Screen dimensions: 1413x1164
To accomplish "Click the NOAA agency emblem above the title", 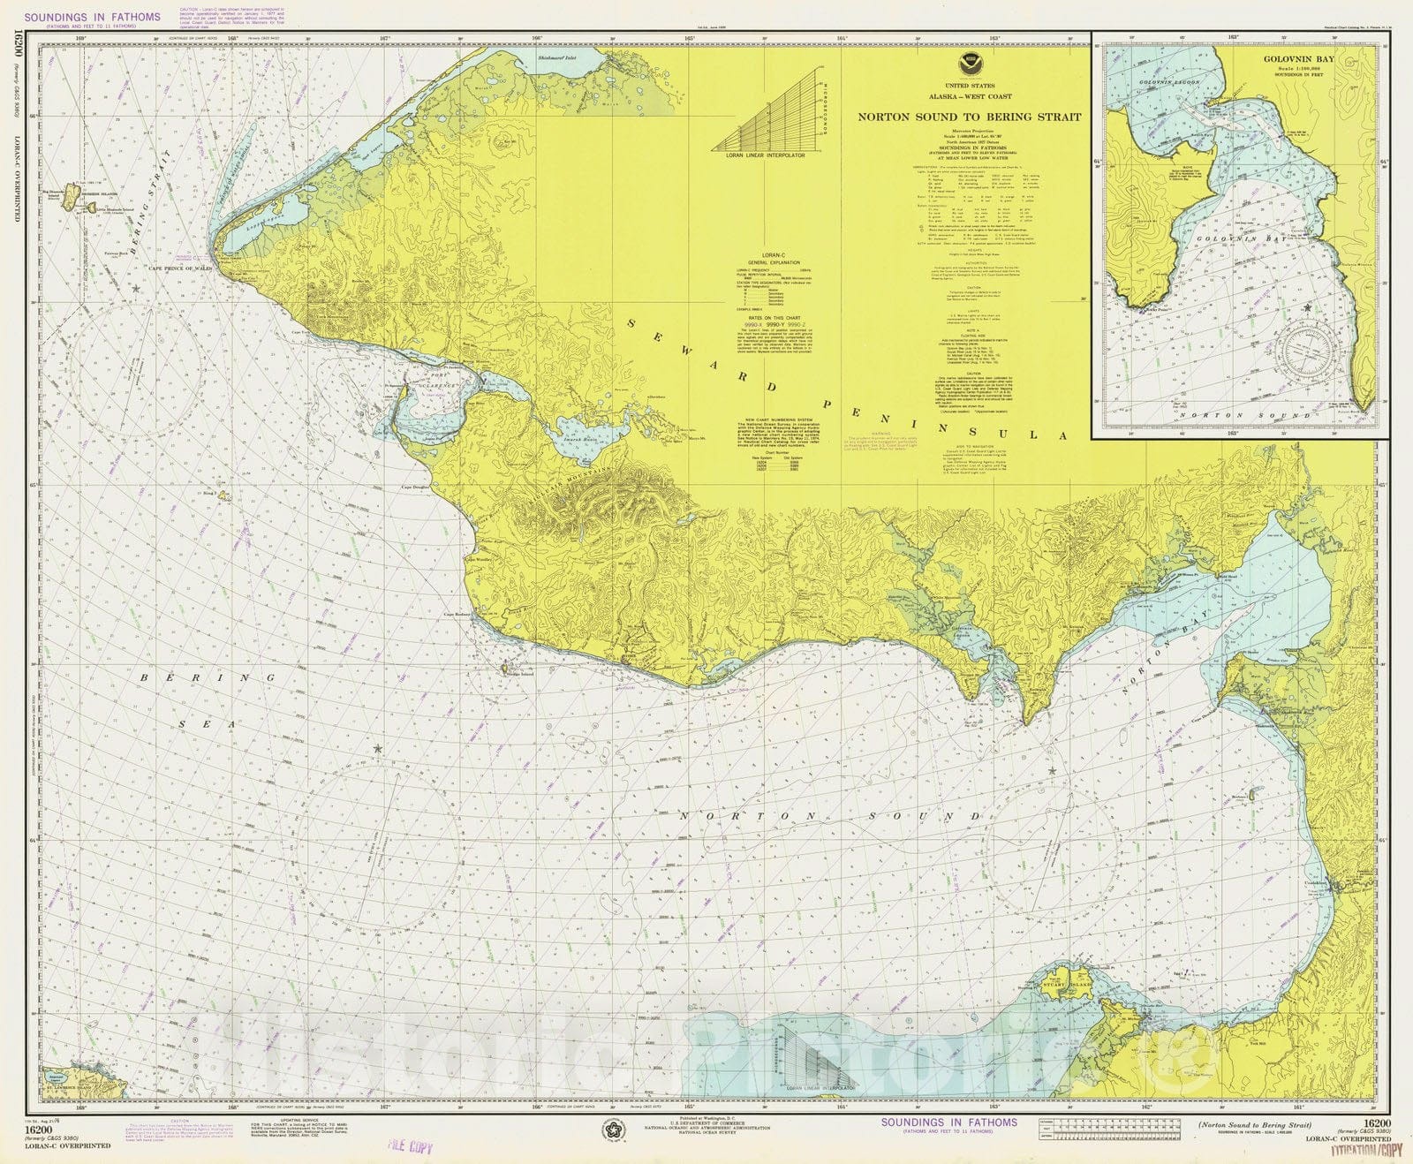I will click(969, 63).
